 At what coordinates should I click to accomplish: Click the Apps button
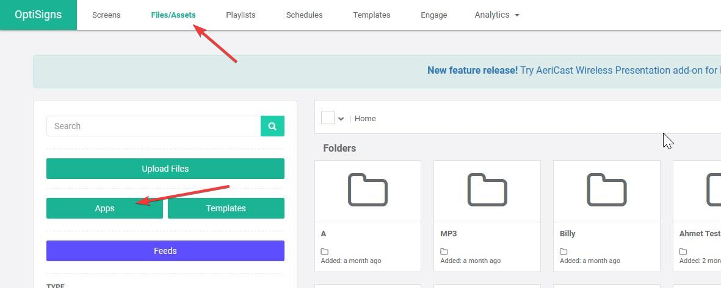coord(104,208)
